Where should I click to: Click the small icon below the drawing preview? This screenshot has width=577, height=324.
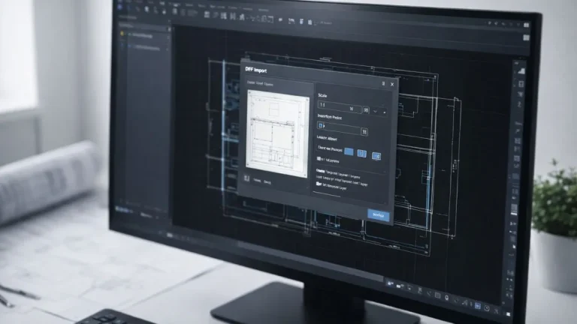[246, 178]
